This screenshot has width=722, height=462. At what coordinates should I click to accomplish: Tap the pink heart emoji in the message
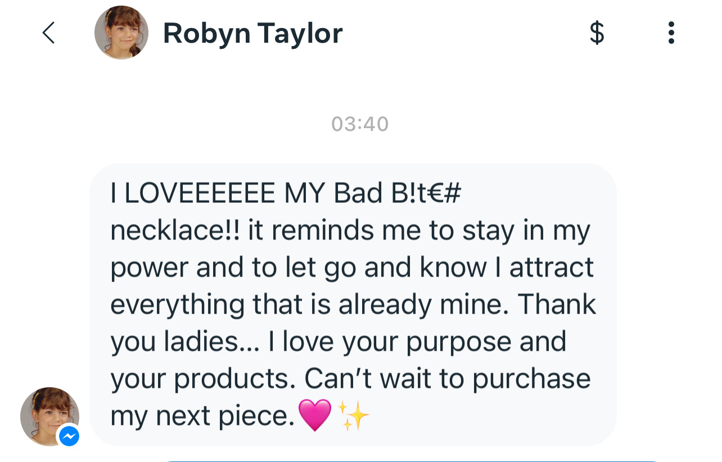[x=315, y=416]
